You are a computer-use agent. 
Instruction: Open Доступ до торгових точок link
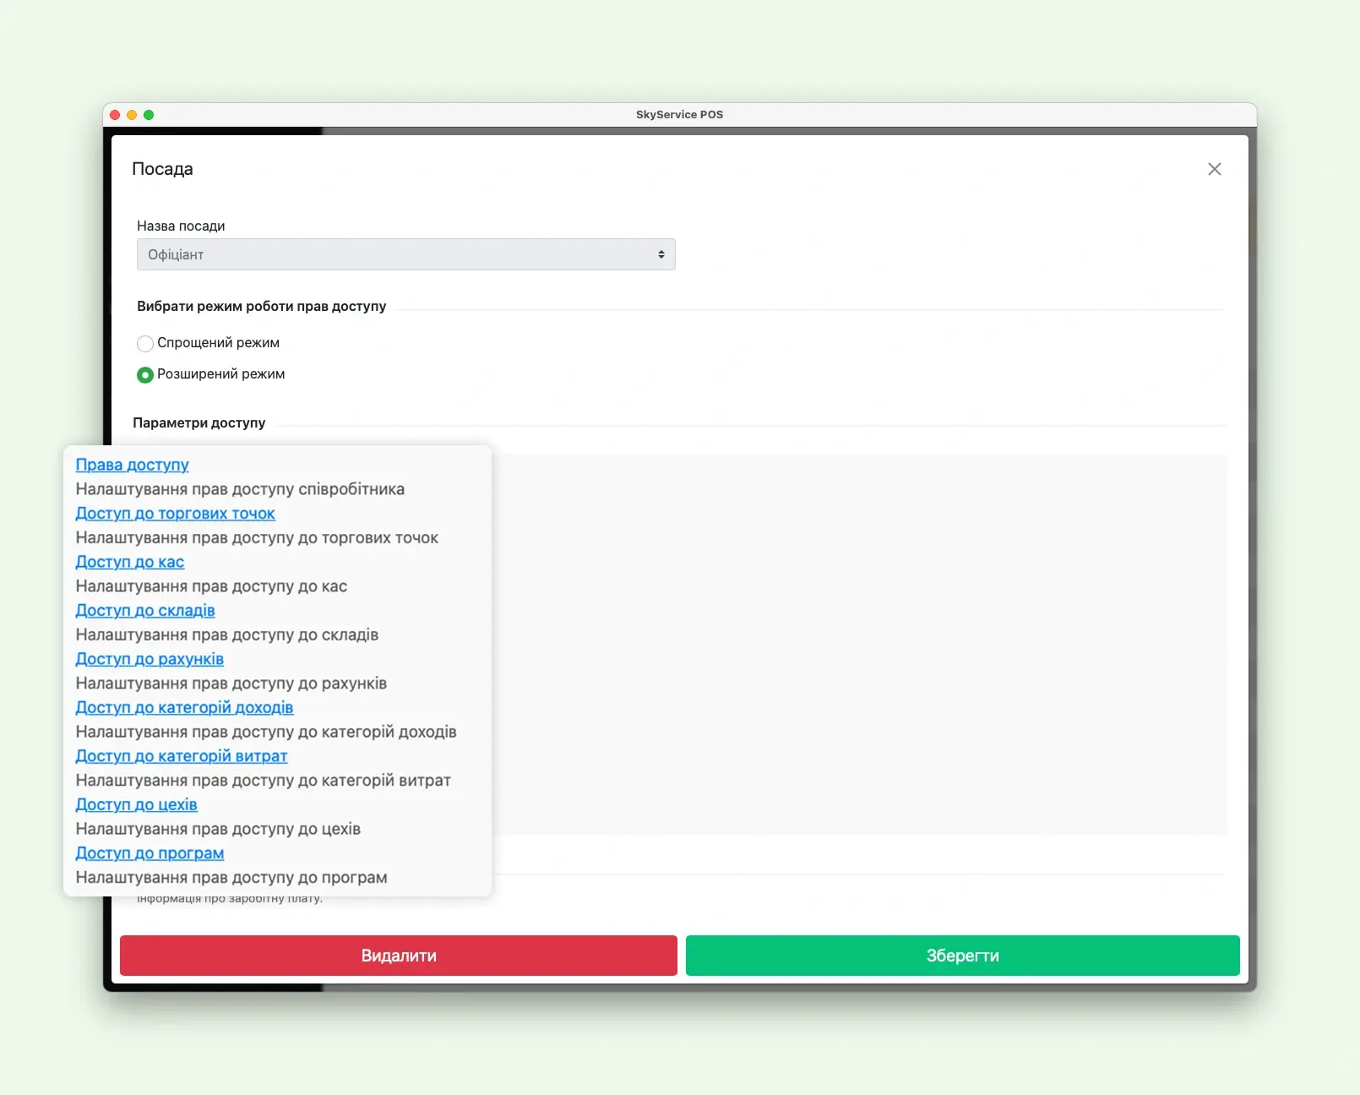175,514
